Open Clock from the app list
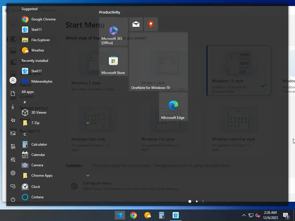Viewport: 295px width, 221px height. coord(31,186)
